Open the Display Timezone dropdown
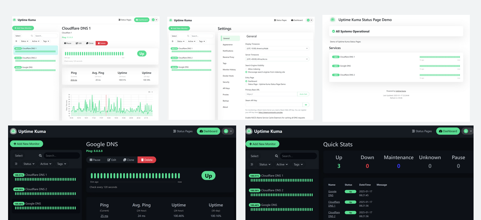This screenshot has width=481, height=220. point(277,48)
